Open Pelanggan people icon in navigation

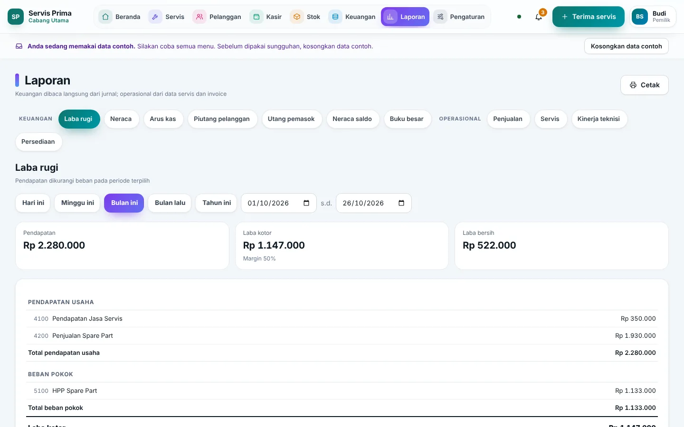point(199,17)
